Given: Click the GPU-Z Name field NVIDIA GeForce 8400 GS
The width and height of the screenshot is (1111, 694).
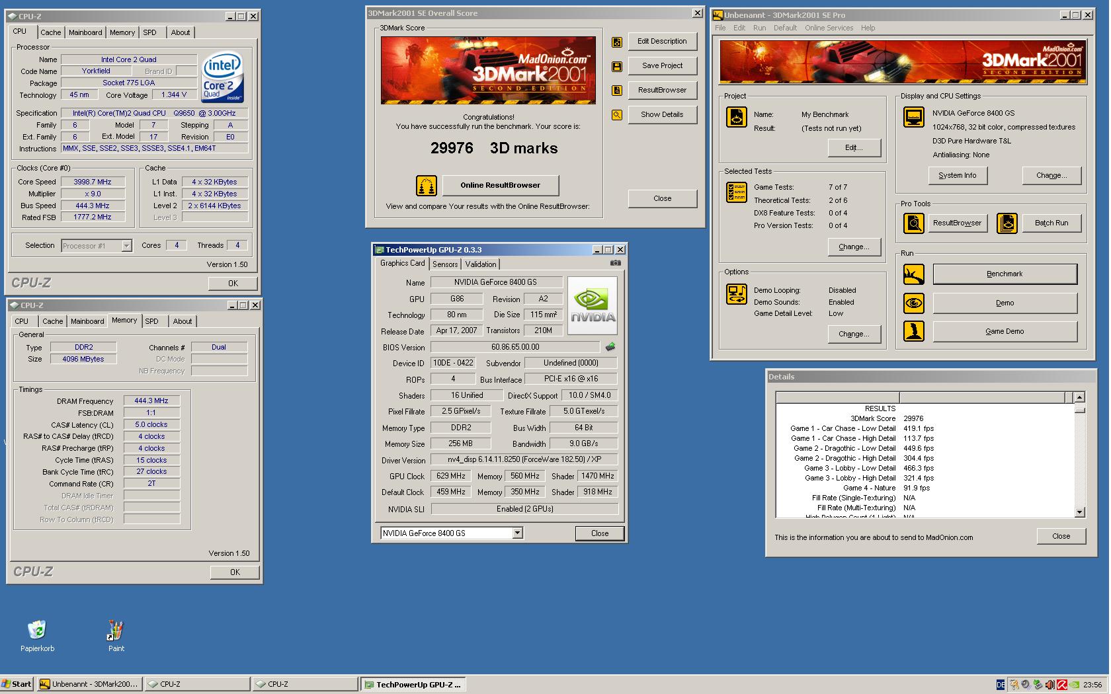Looking at the screenshot, I should point(496,282).
